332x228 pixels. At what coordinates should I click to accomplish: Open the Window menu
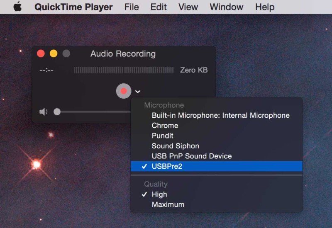226,7
